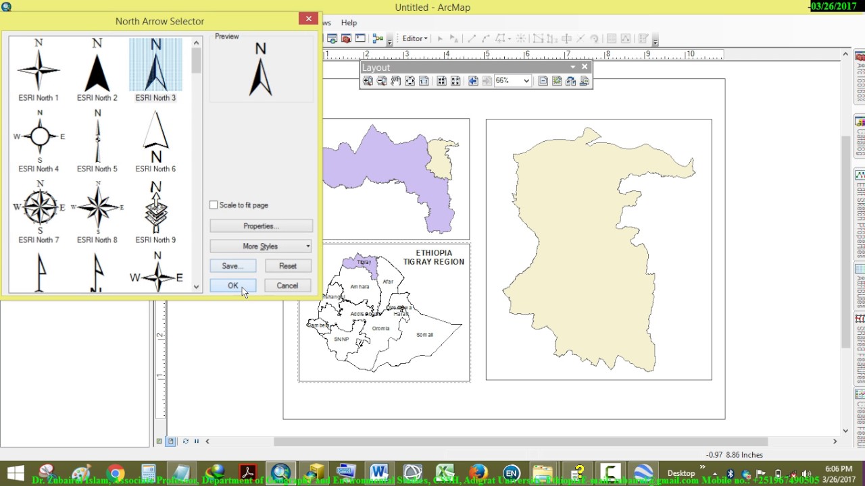Switch to Layout View button

pos(171,441)
